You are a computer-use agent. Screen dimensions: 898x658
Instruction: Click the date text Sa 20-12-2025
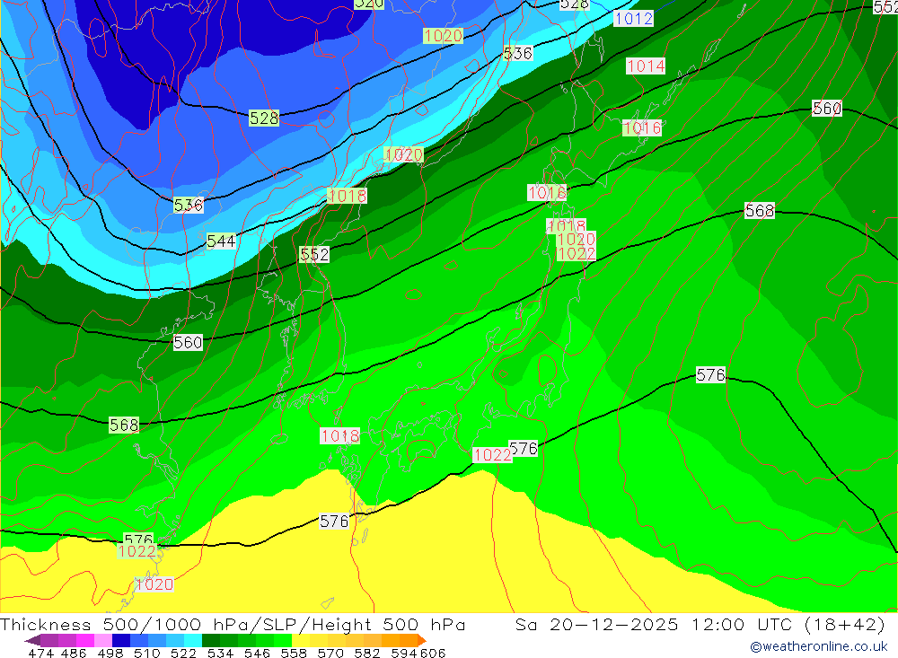[596, 624]
